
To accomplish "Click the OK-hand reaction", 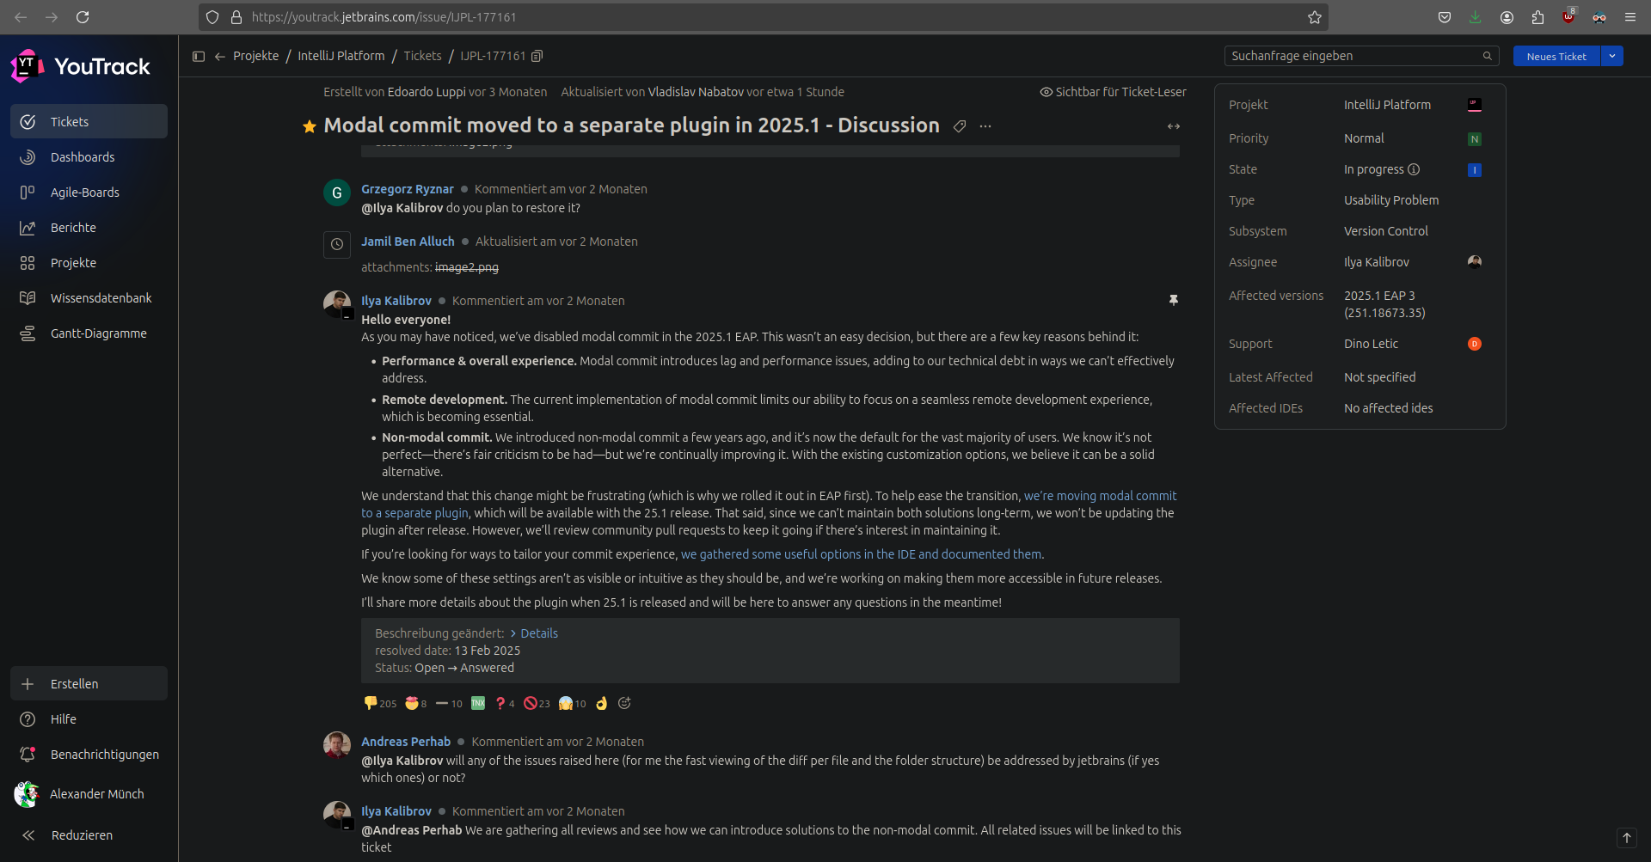I will [x=602, y=703].
